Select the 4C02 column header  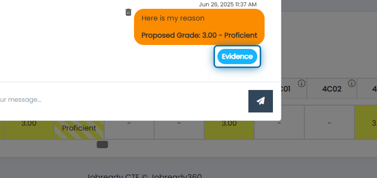click(x=332, y=89)
